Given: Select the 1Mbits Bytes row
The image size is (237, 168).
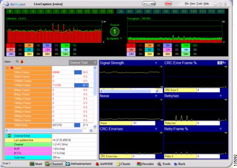Looking at the screenshot, I should [49, 125].
